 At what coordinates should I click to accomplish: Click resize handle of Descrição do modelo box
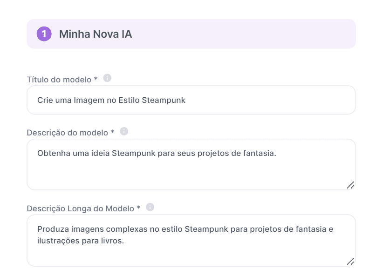350,185
